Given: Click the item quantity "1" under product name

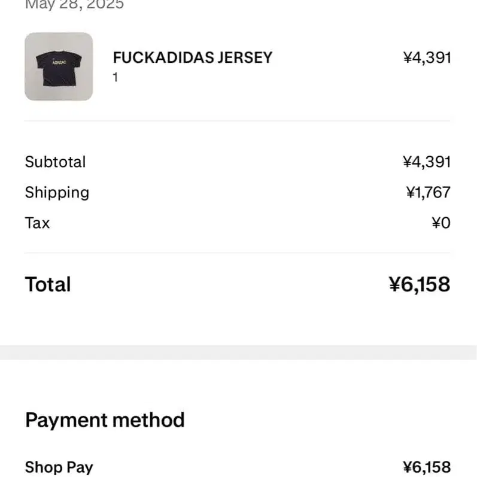Looking at the screenshot, I should (x=116, y=77).
